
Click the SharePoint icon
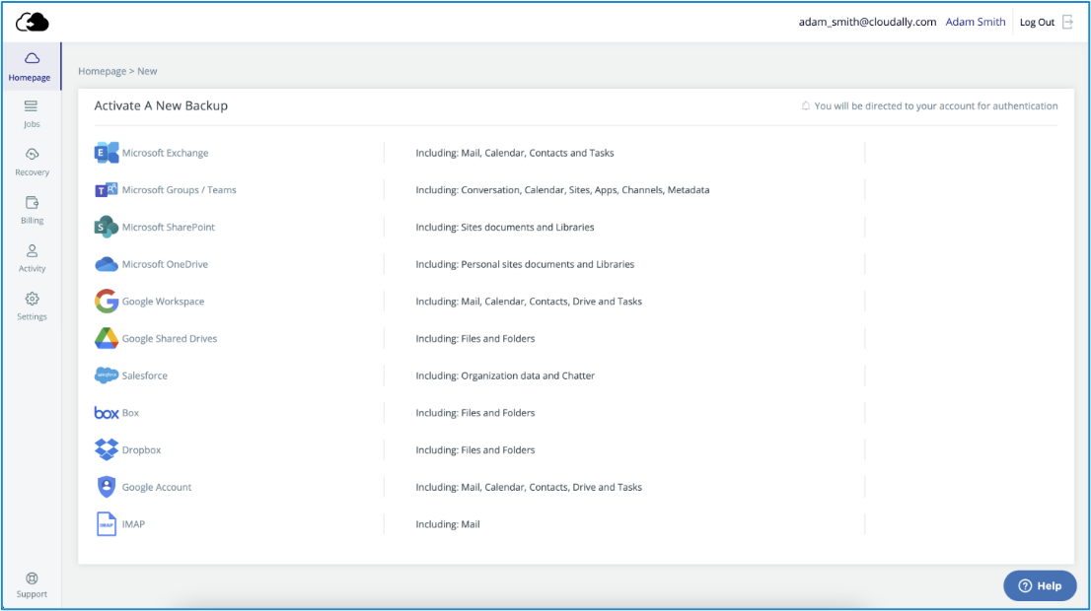pos(107,227)
